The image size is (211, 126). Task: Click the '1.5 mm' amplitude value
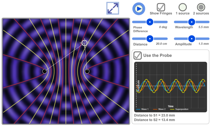pyautogui.click(x=204, y=44)
